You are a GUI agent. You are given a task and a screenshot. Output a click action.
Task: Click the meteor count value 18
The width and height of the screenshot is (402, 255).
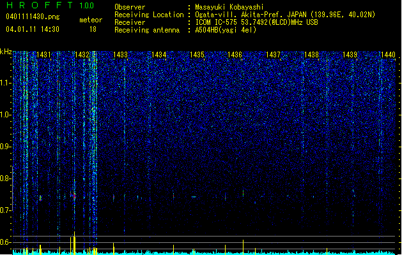[93, 29]
